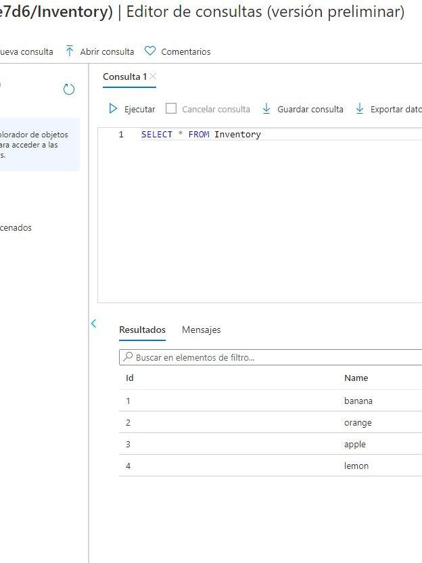Click the Exportar datos arrow icon
The height and width of the screenshot is (563, 422).
click(x=360, y=109)
